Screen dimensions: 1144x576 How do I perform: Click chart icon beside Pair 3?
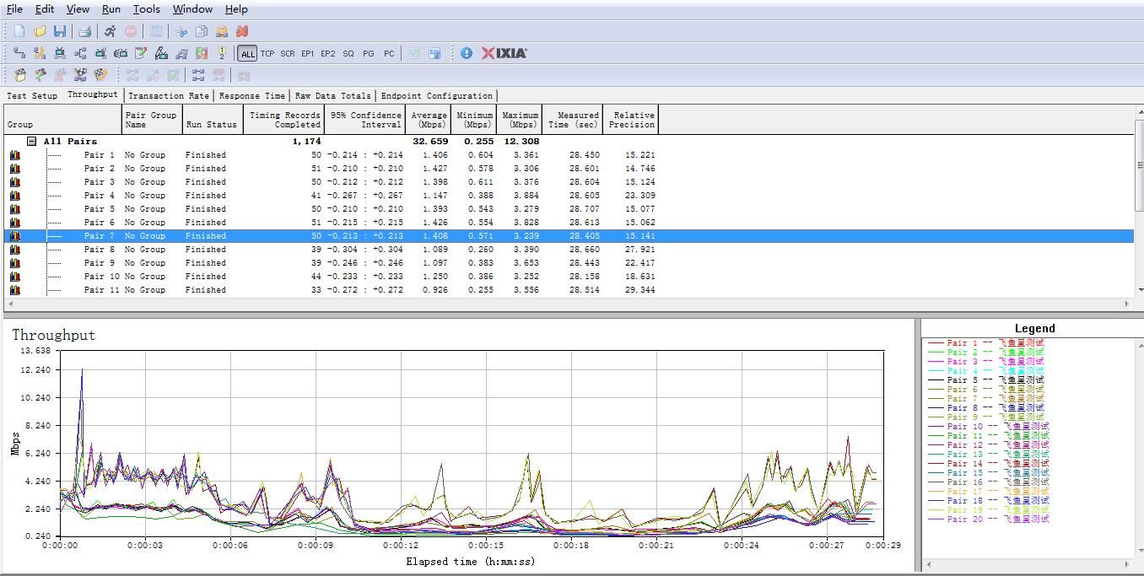15,182
